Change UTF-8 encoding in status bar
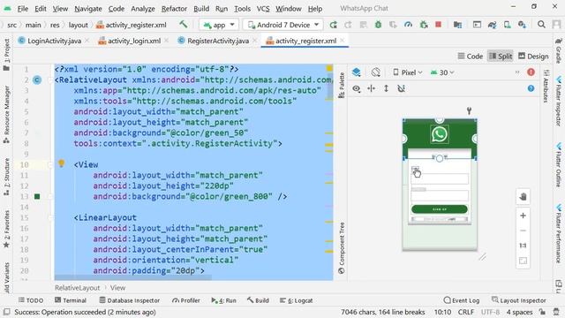565x318 pixels. (490, 312)
